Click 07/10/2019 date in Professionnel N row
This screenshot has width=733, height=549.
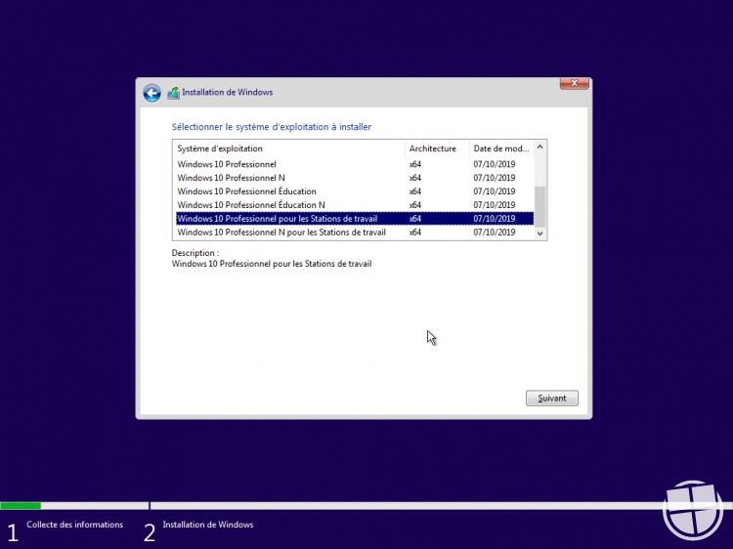click(495, 178)
